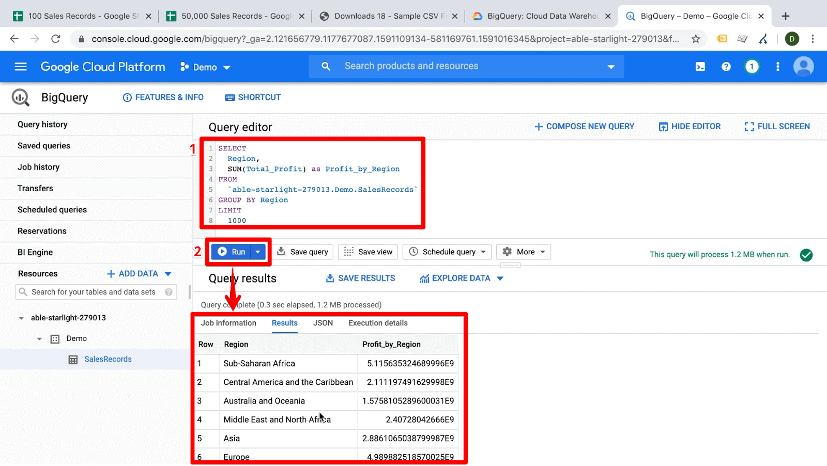Switch to the JSON results tab
The image size is (827, 466).
323,323
